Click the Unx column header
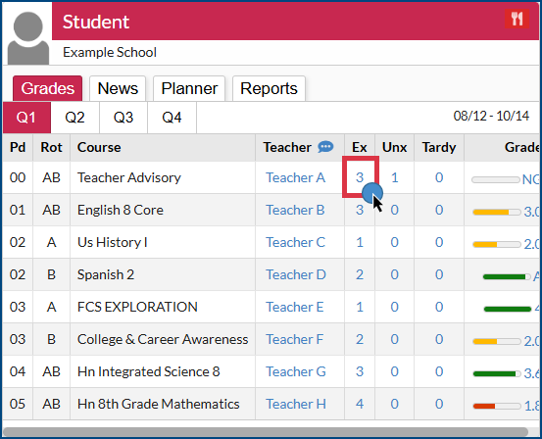This screenshot has height=439, width=542. [394, 147]
